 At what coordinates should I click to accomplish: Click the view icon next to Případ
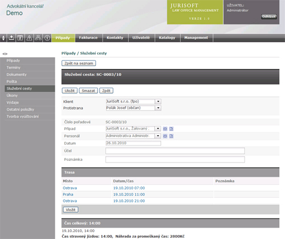[x=165, y=129]
